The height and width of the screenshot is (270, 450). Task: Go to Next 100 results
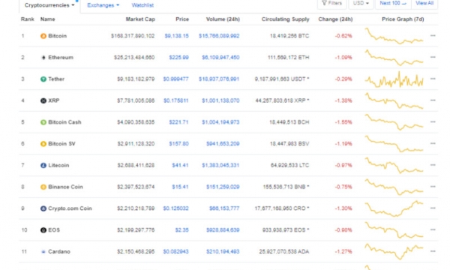pos(393,4)
